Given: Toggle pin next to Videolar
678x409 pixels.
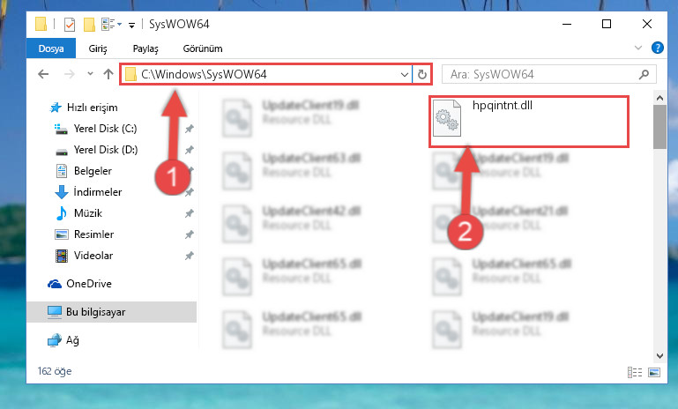Looking at the screenshot, I should tap(189, 256).
